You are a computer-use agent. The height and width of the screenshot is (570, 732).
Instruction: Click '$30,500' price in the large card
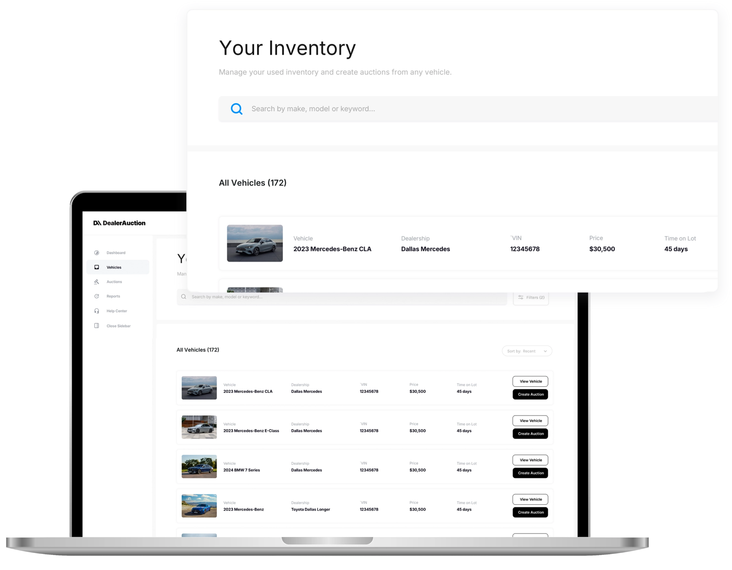tap(602, 249)
